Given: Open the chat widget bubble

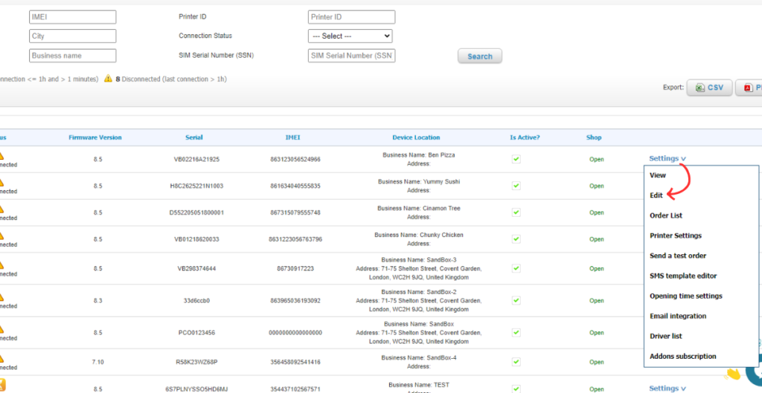Looking at the screenshot, I should tap(753, 374).
